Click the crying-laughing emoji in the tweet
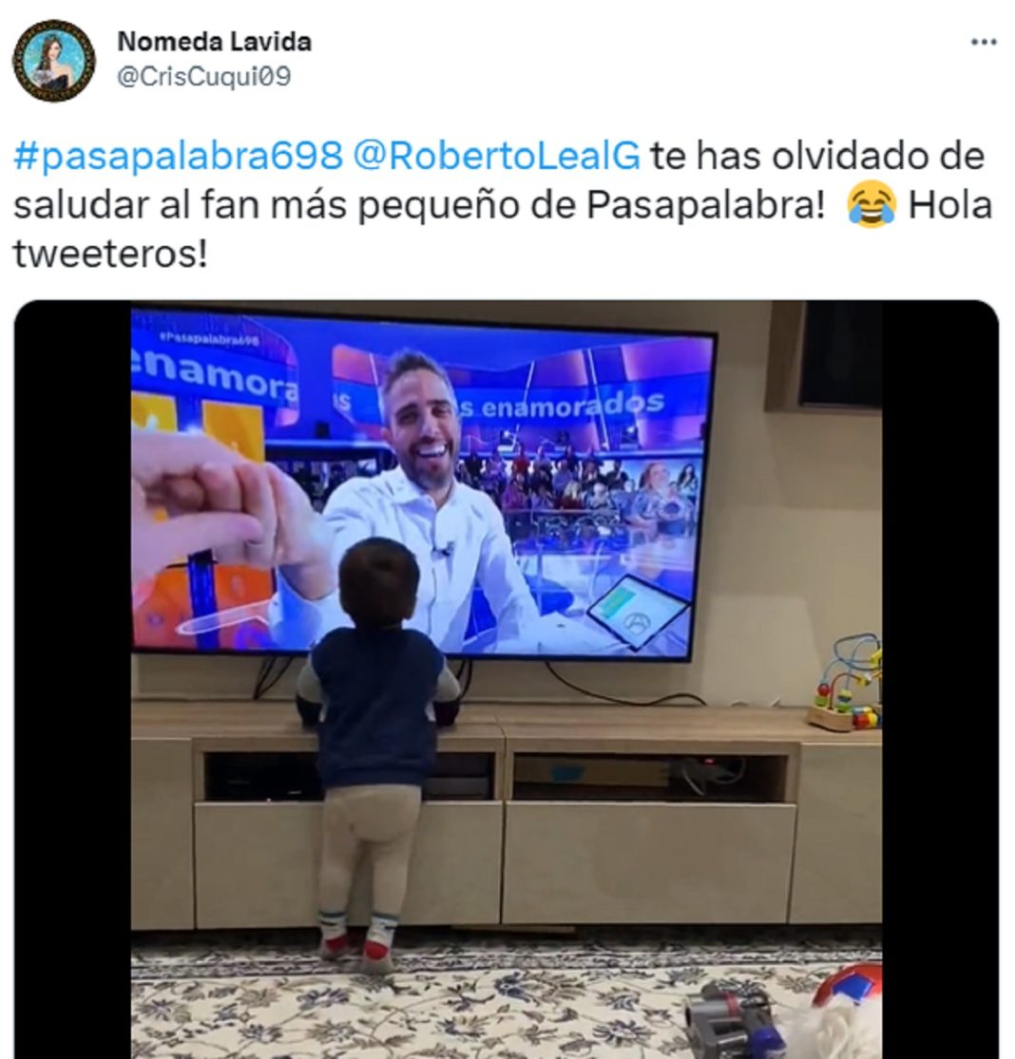This screenshot has width=1015, height=1059. click(x=871, y=206)
